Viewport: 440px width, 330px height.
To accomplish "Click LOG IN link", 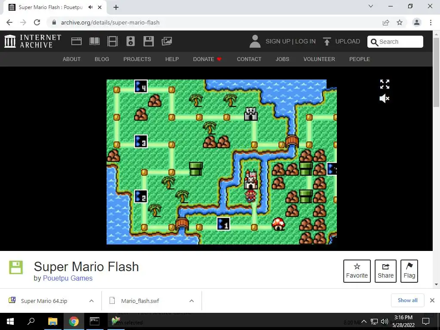I will click(x=306, y=42).
